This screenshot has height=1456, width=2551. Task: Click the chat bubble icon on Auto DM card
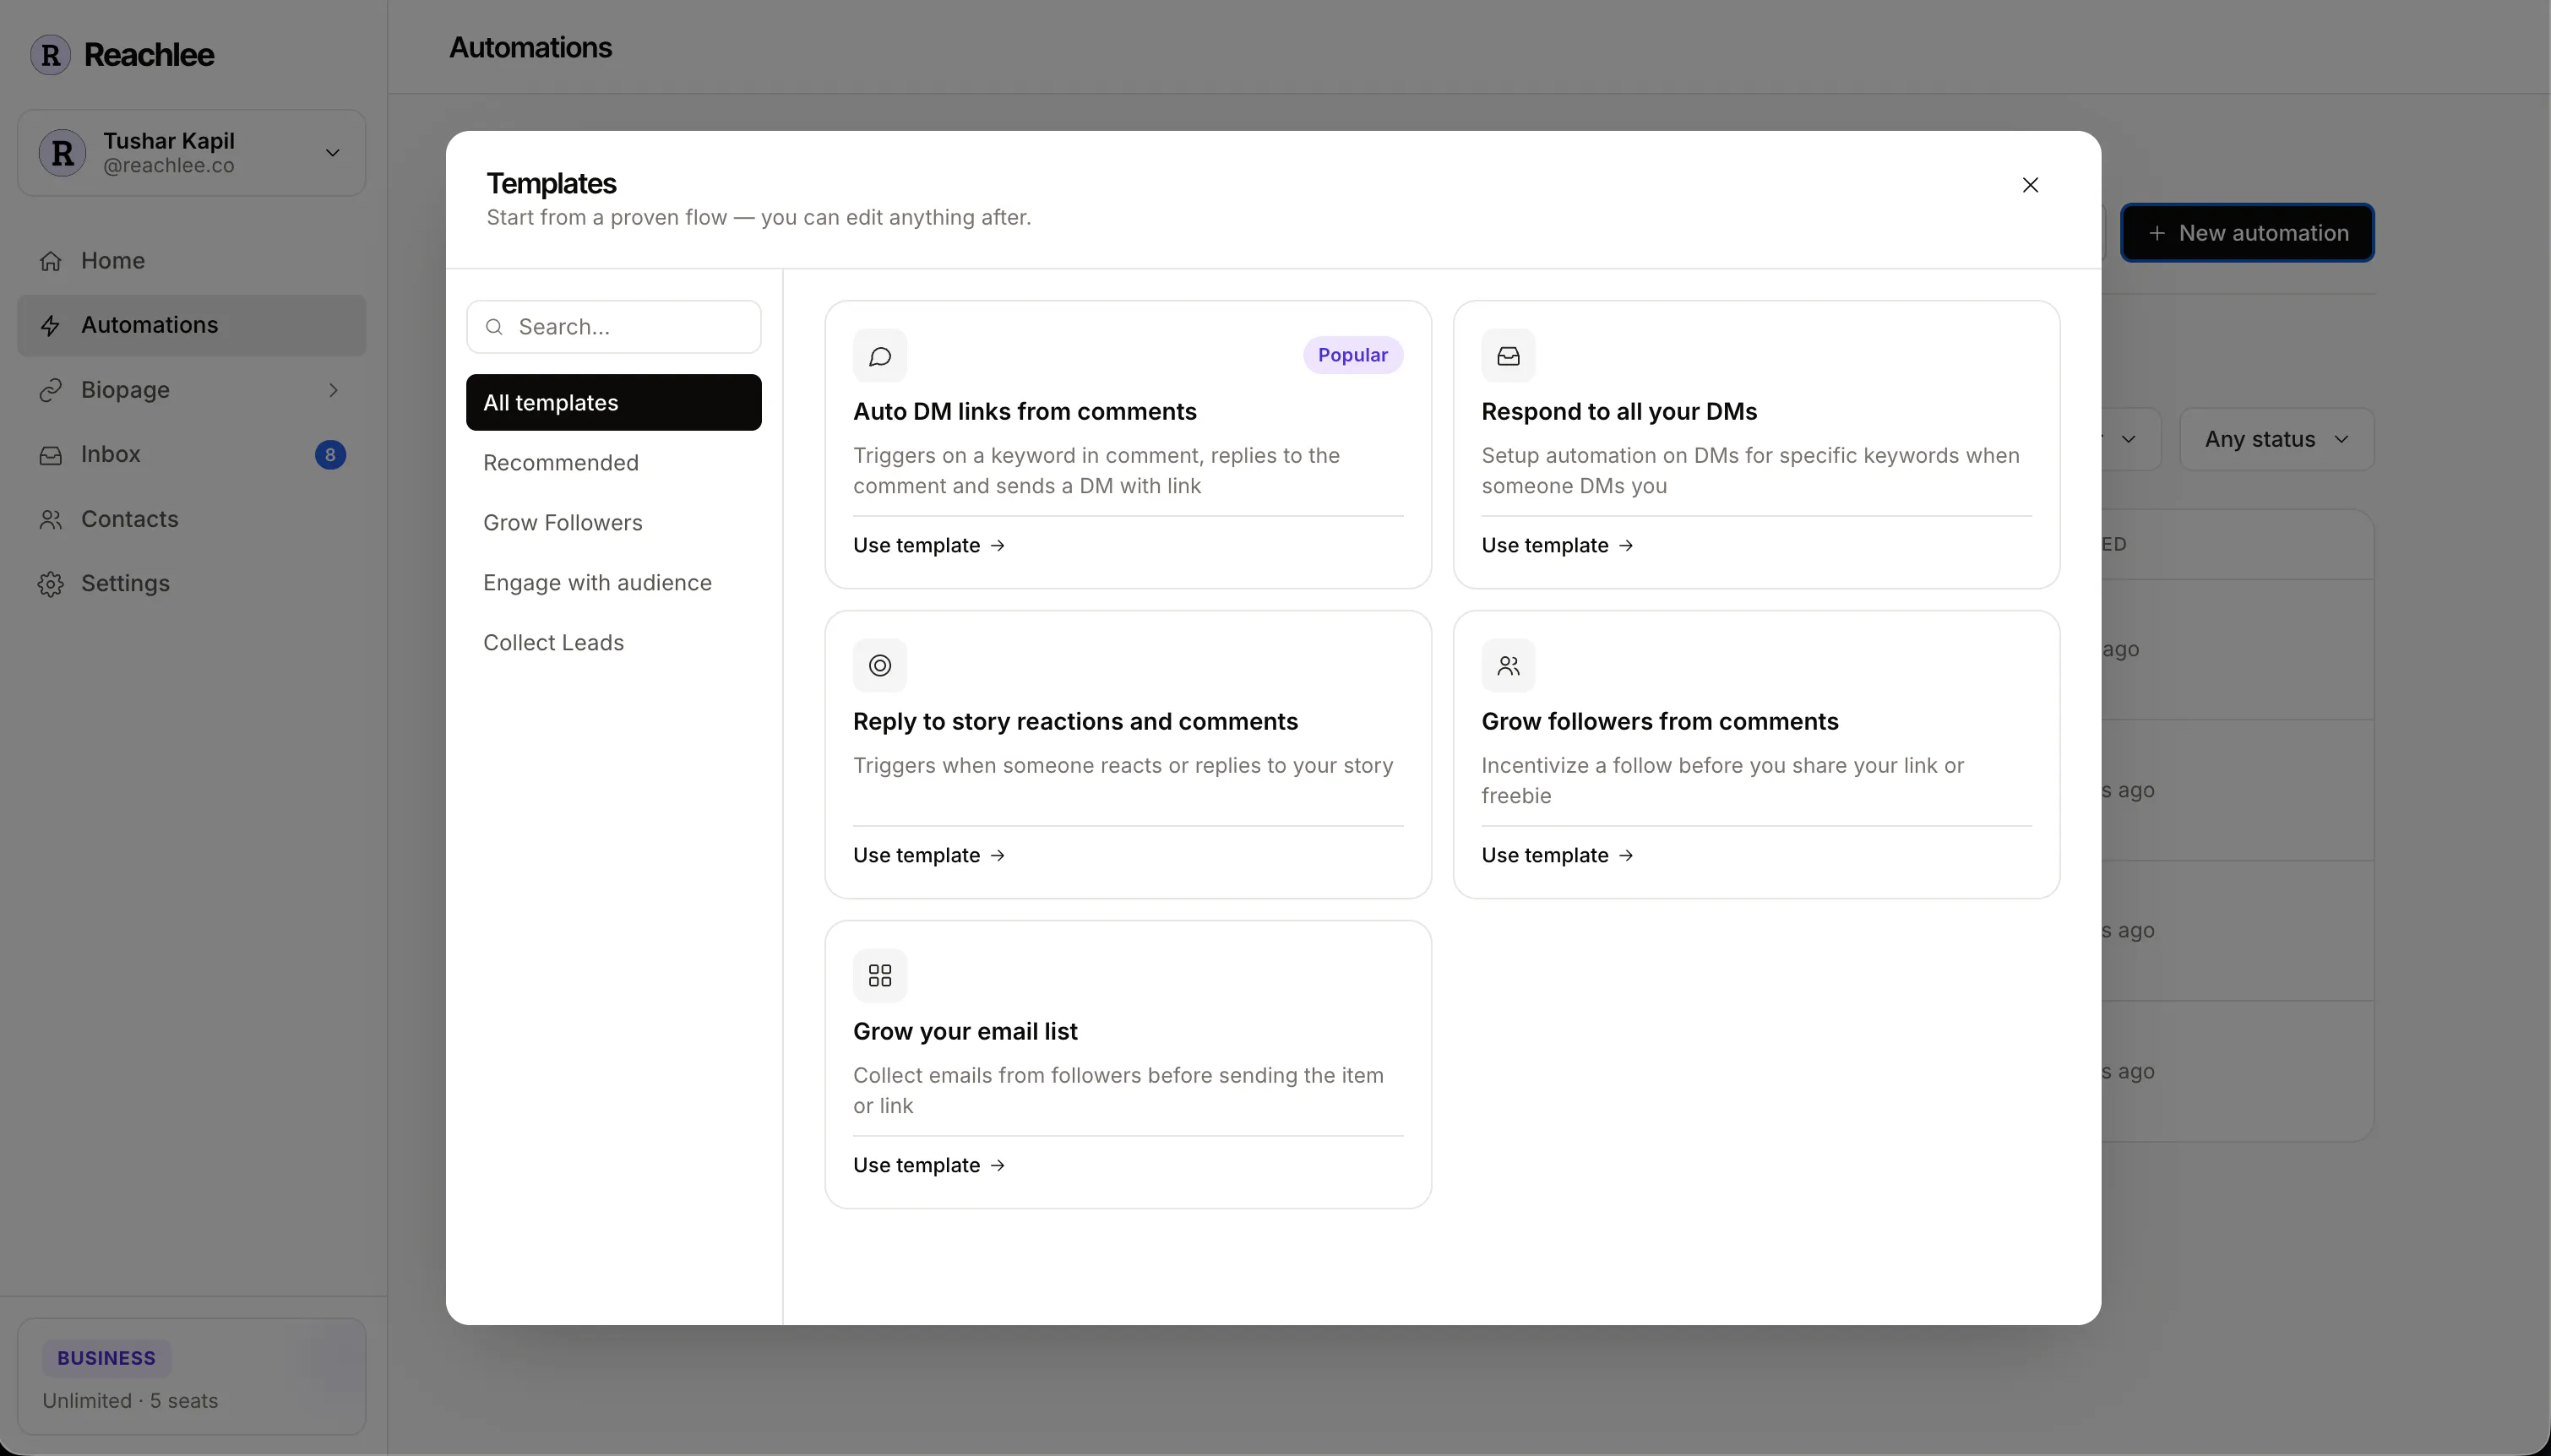click(x=880, y=356)
